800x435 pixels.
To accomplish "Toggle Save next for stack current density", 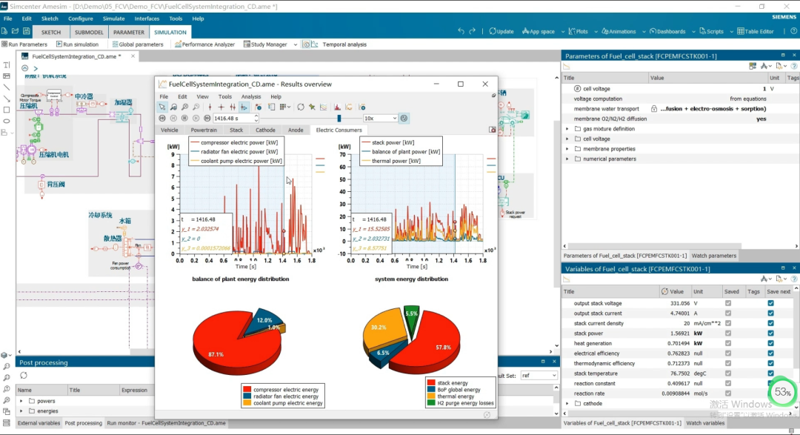I will 770,323.
